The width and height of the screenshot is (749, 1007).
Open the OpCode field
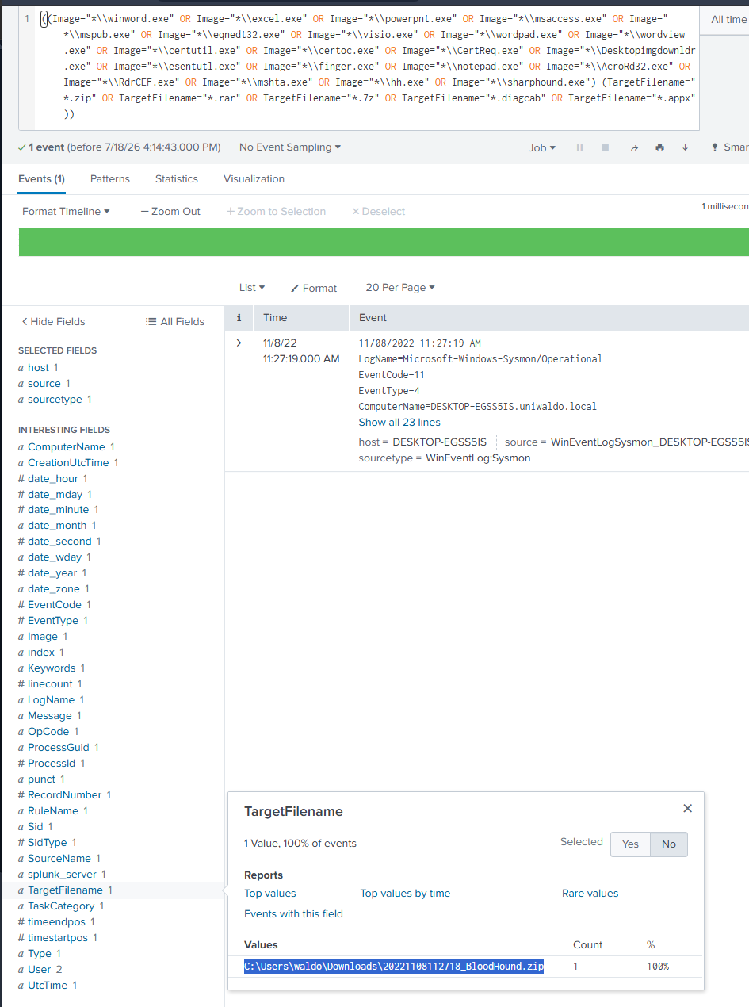pyautogui.click(x=48, y=731)
